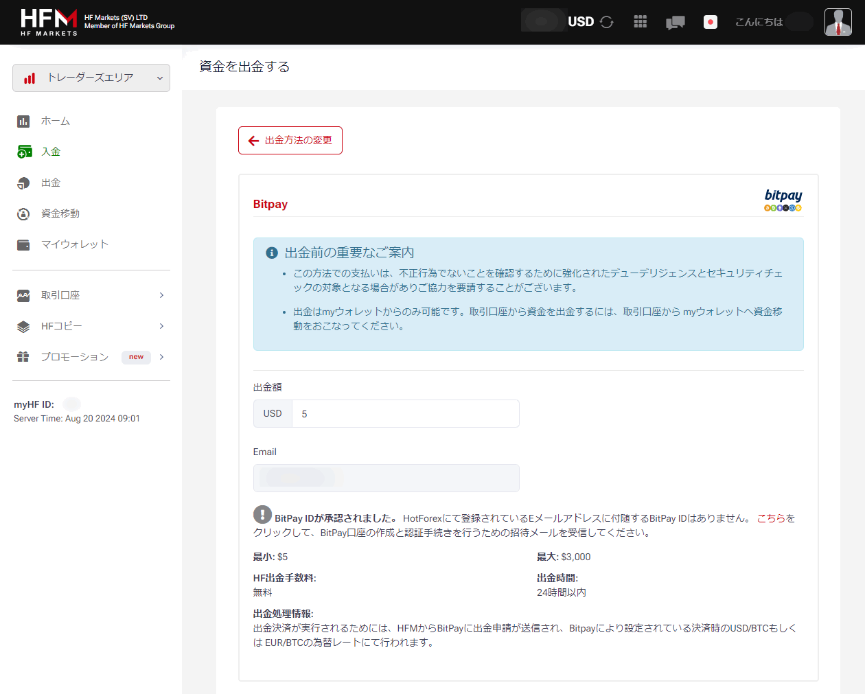865x694 pixels.
Task: Click the Server Time text in sidebar
Action: click(77, 419)
